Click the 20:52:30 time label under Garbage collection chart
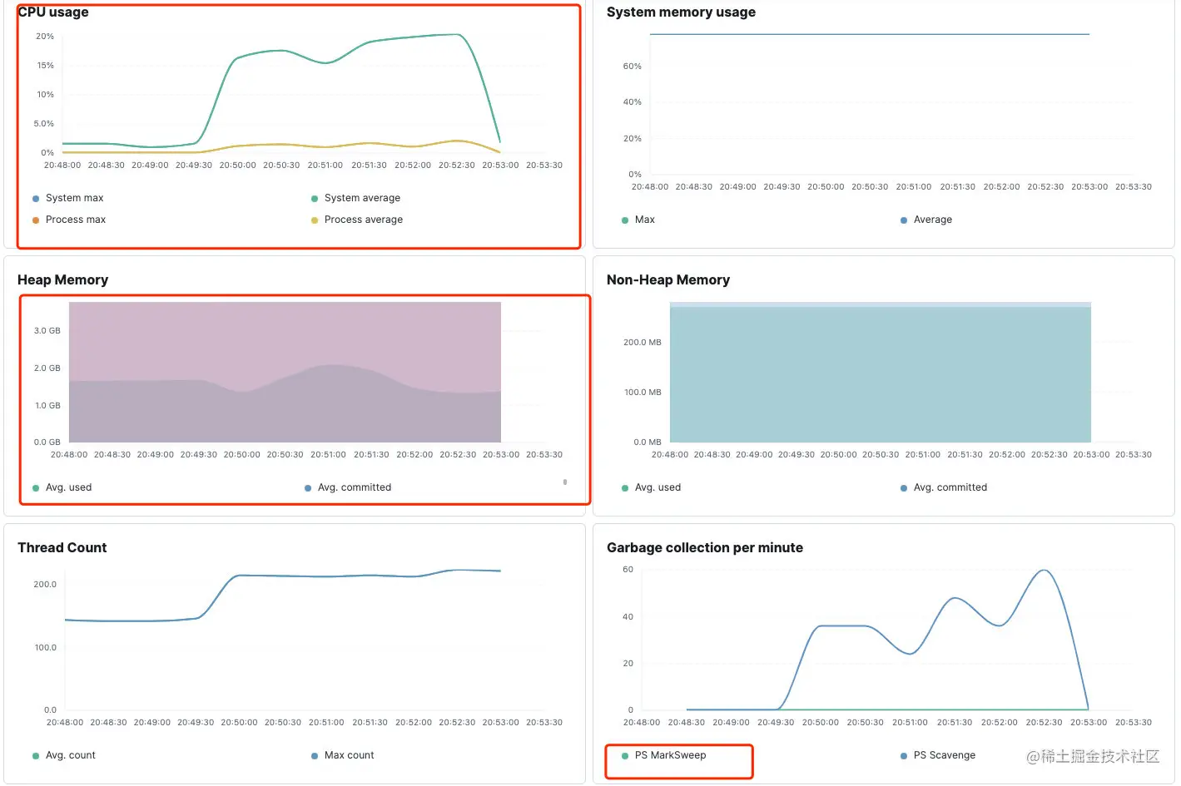 click(1044, 723)
